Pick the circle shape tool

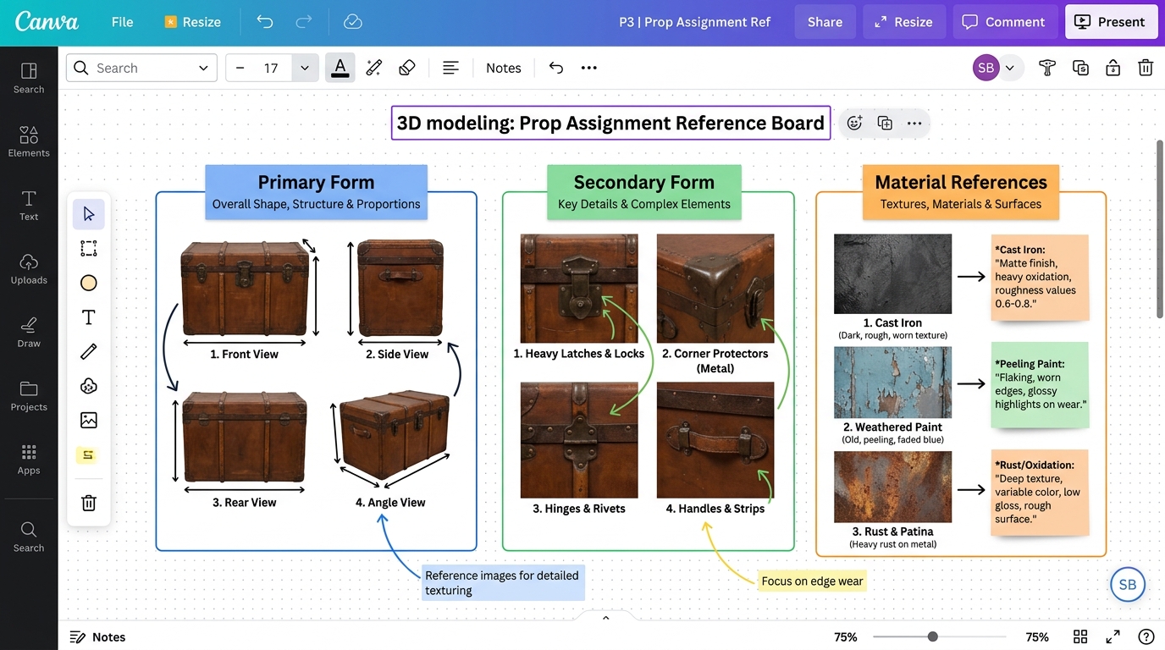(89, 283)
